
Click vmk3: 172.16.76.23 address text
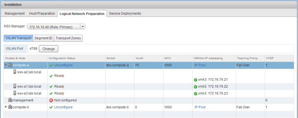tap(213, 93)
